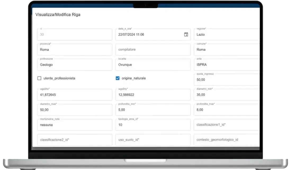The height and width of the screenshot is (170, 291).
Task: Click the id field showing 30
Action: [75, 34]
